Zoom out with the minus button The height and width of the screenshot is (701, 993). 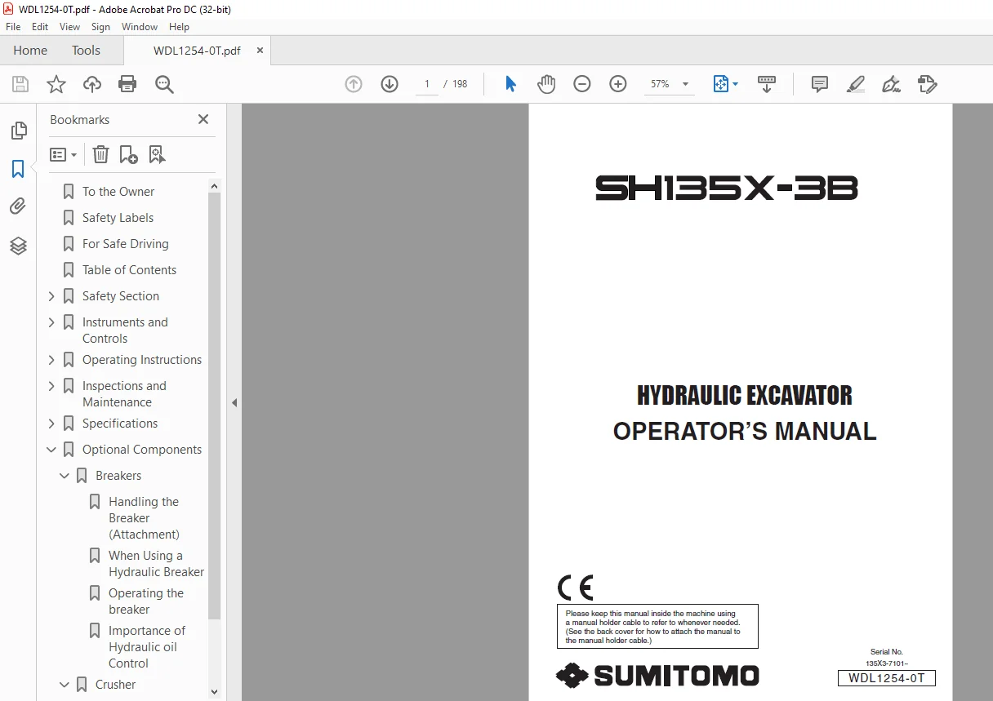tap(582, 84)
